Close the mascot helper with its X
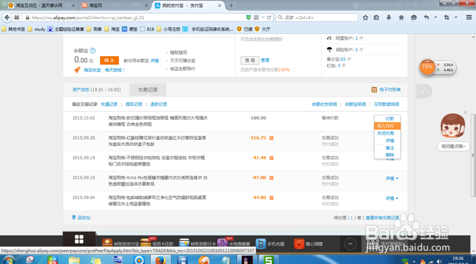 (x=465, y=112)
